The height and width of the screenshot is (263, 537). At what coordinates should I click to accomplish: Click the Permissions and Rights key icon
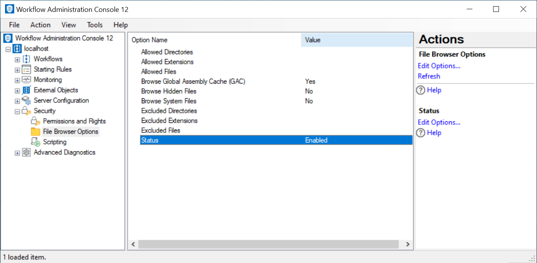click(x=35, y=121)
